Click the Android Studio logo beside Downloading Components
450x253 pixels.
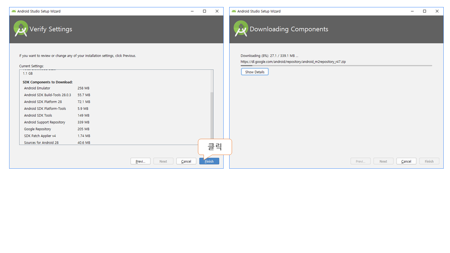pos(241,29)
